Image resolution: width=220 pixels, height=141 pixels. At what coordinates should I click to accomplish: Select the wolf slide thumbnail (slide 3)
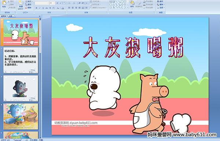(21, 88)
